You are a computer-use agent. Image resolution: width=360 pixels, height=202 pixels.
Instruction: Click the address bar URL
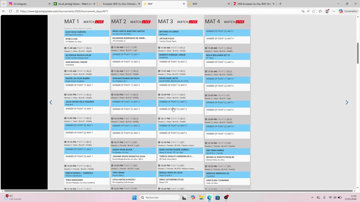(64, 11)
